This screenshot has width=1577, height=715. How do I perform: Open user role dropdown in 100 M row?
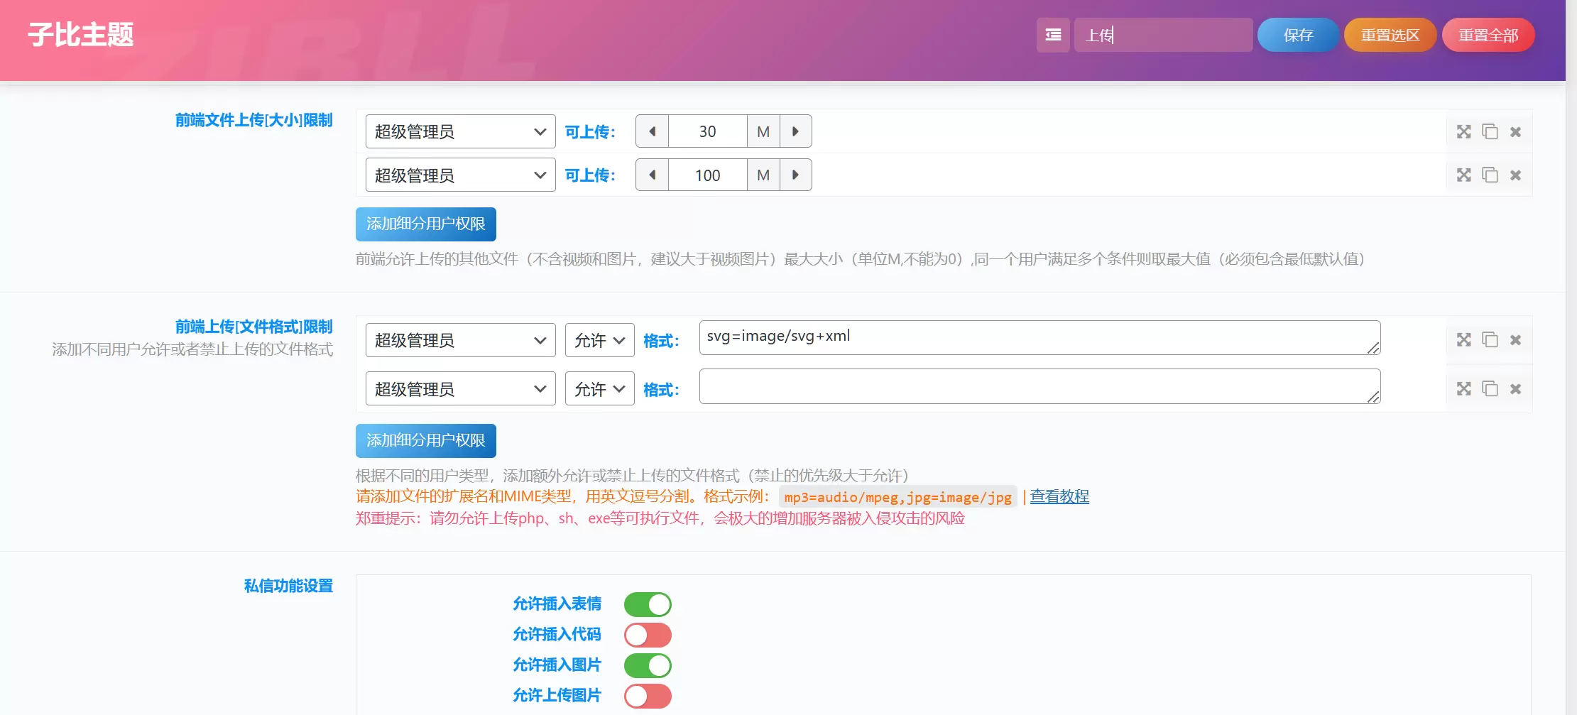coord(460,175)
